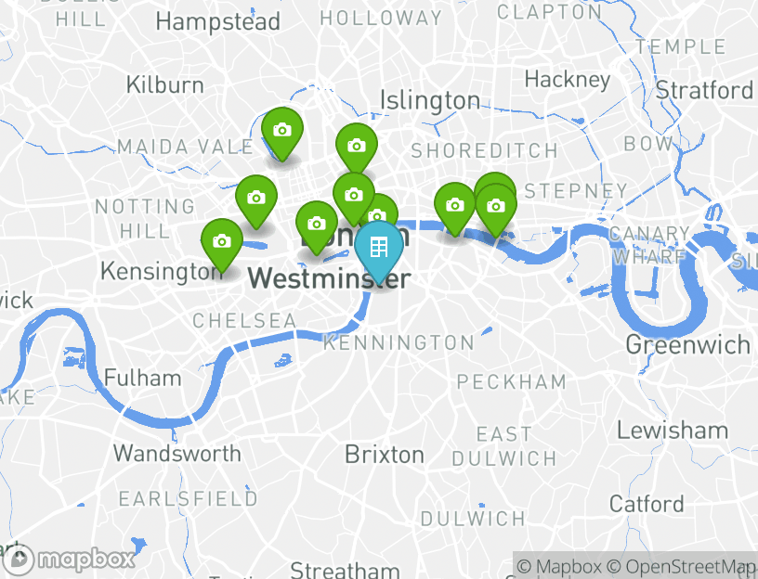Click the Wandsworth place label

point(176,454)
